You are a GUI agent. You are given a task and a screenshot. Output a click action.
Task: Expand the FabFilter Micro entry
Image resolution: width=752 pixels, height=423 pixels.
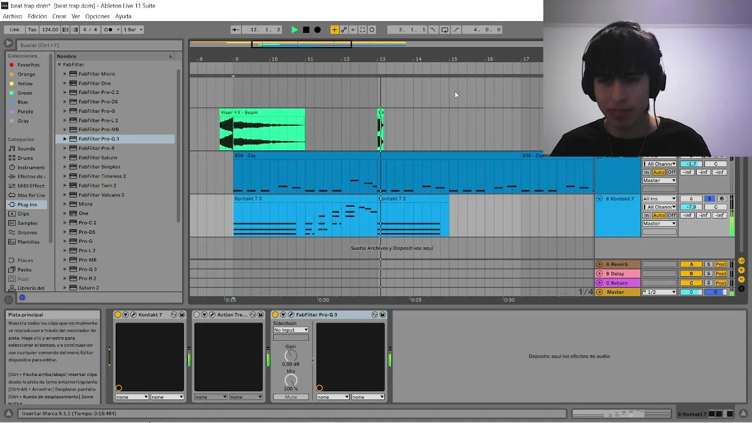[65, 74]
